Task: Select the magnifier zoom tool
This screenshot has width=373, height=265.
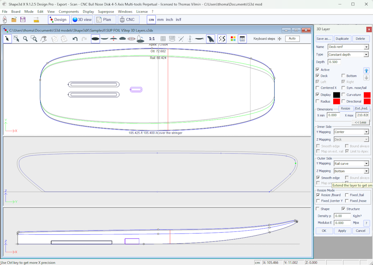Action: pyautogui.click(x=25, y=39)
